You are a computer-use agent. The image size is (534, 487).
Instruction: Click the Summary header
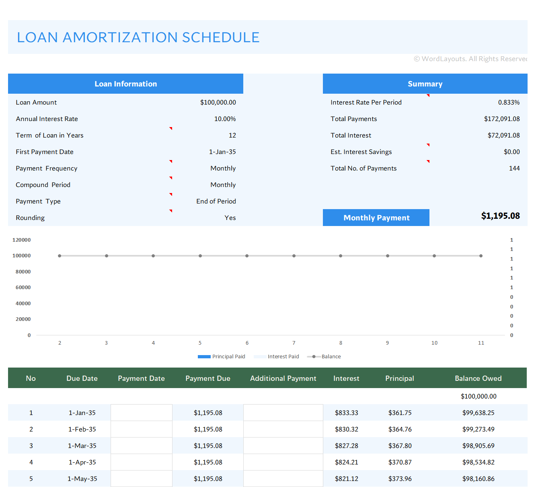coord(425,84)
